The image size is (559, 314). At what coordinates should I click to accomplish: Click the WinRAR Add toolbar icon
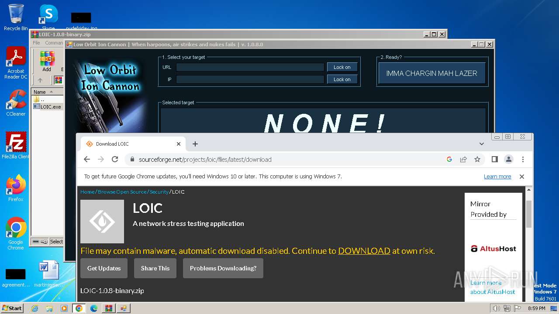(x=47, y=61)
